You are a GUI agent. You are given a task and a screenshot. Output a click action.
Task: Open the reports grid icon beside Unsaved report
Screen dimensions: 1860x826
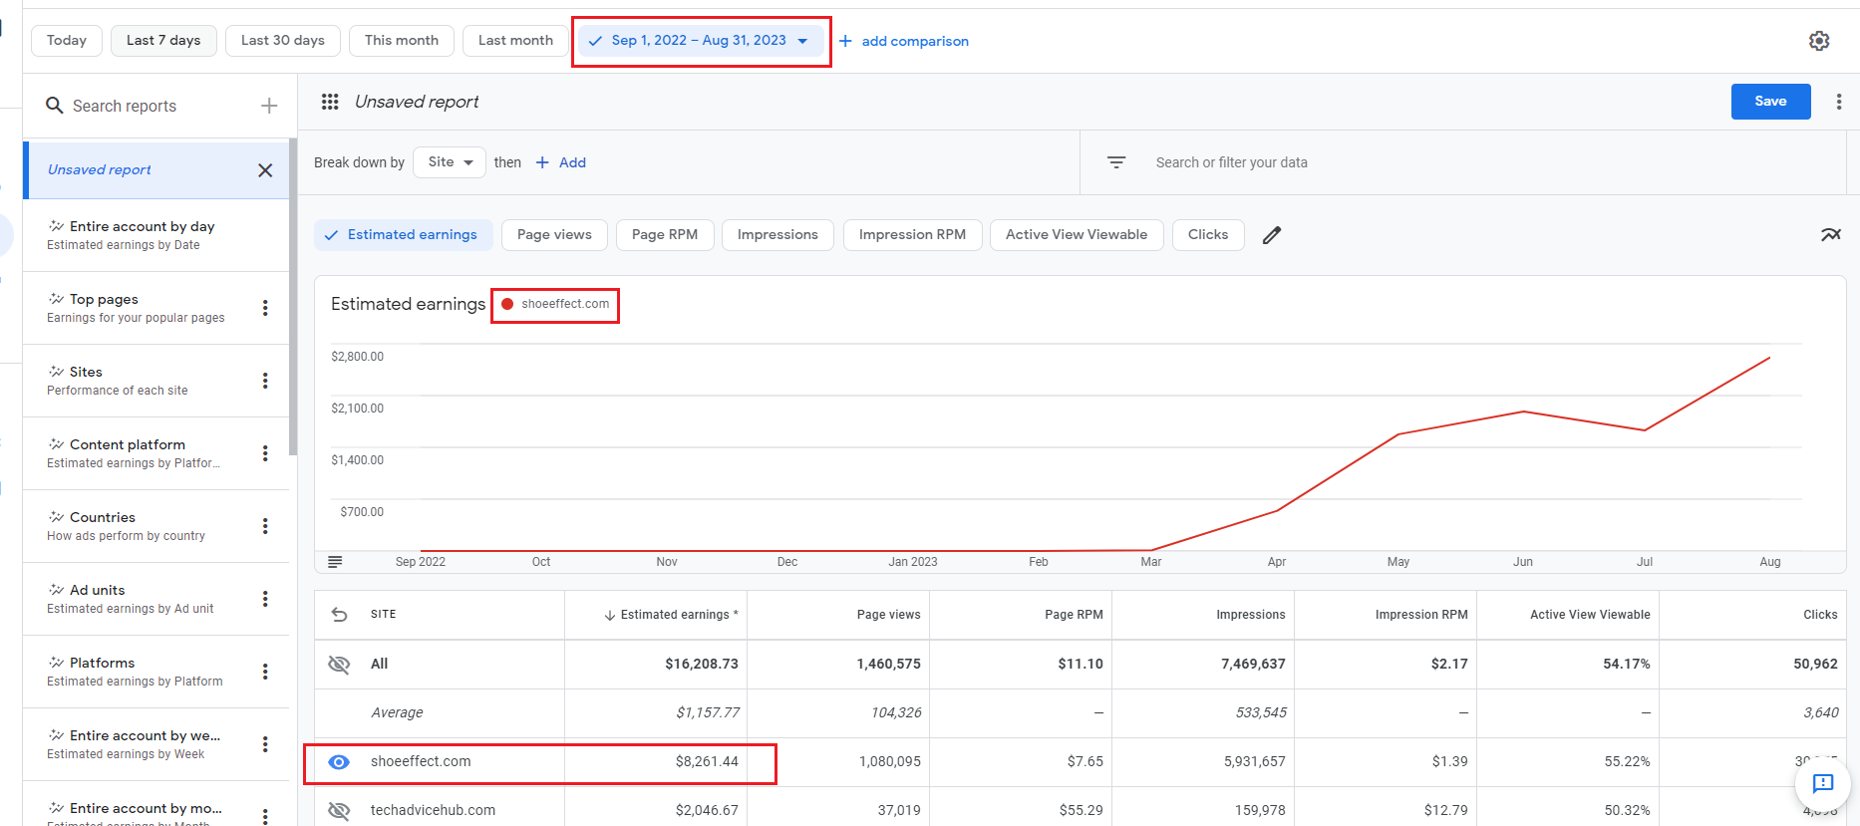330,102
